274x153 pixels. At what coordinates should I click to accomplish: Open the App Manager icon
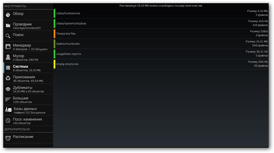pyautogui.click(x=8, y=47)
